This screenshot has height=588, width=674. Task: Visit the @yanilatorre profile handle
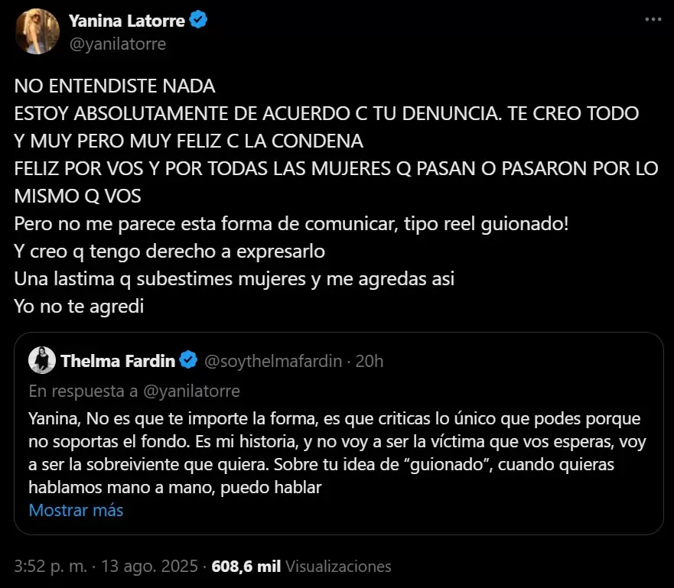click(117, 44)
